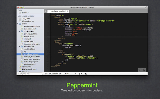The width and height of the screenshot is (160, 99).
Task: Open the gear settings menu in status bar
Action: (x=80, y=74)
